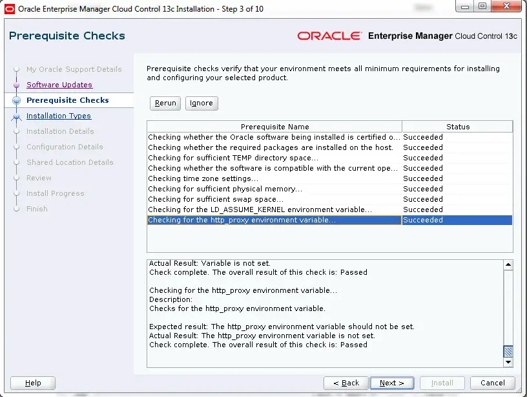
Task: Click Succeeded status of time zone row
Action: [x=423, y=178]
